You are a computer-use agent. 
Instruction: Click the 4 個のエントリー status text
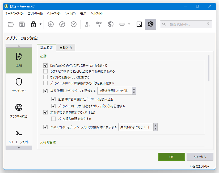[199, 166]
